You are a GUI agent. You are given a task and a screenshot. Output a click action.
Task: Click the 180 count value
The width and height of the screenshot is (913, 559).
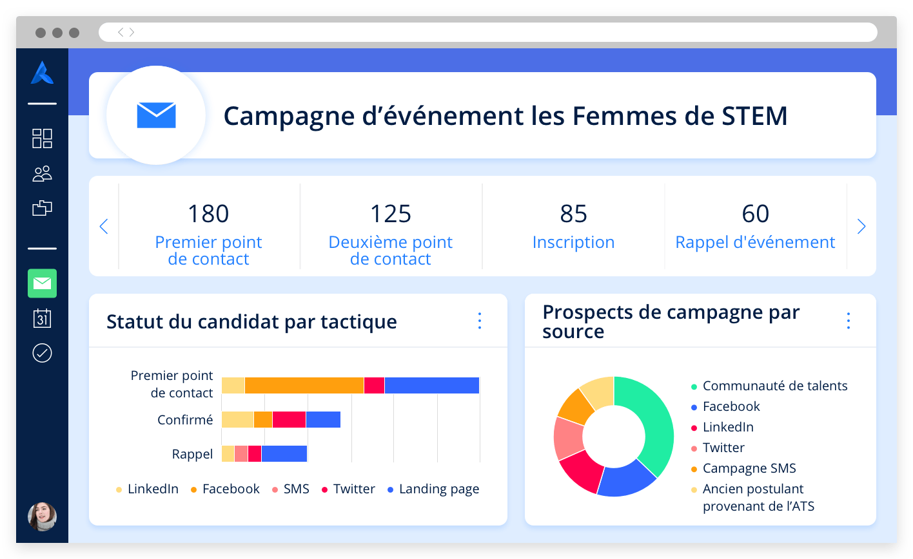pos(208,214)
